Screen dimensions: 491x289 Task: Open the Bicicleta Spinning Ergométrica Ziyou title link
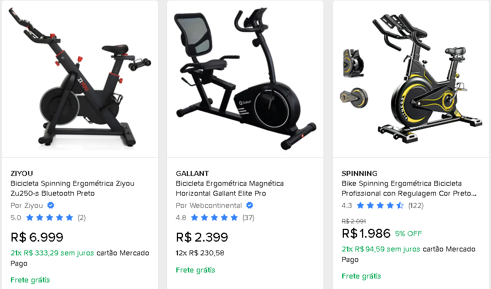(72, 189)
